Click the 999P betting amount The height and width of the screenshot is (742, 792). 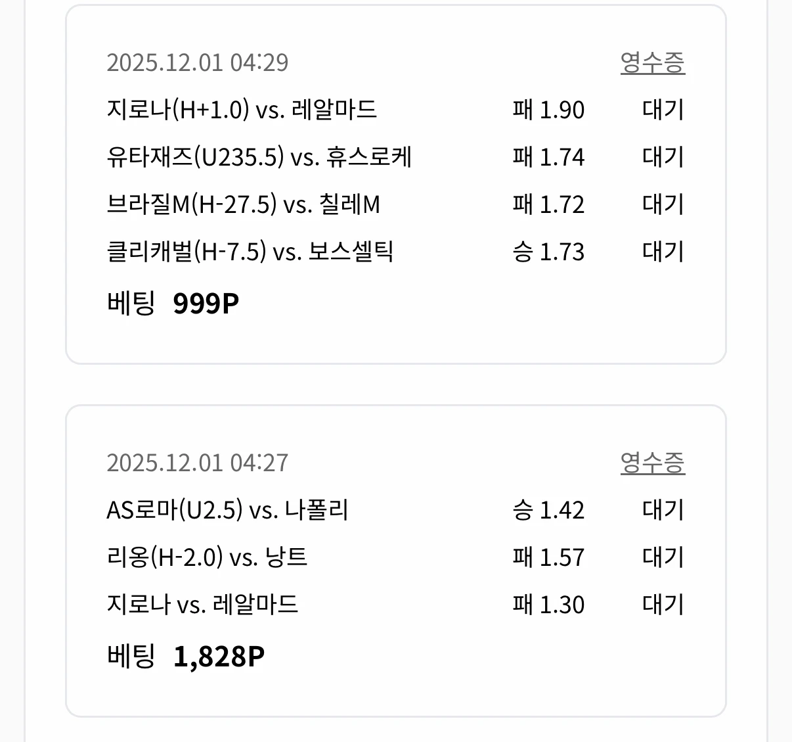click(x=206, y=302)
